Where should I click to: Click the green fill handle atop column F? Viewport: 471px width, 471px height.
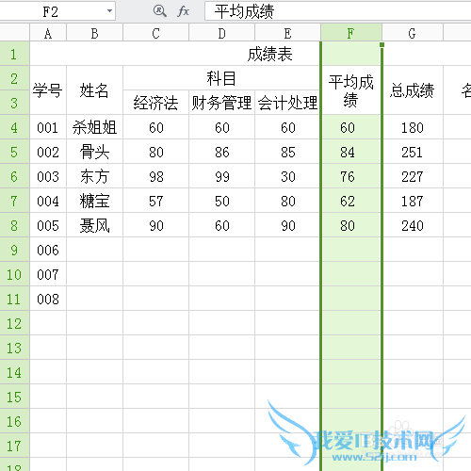382,45
